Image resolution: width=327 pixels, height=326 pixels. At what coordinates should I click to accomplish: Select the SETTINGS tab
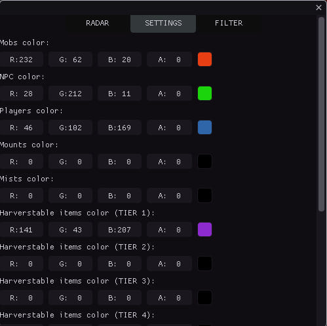pyautogui.click(x=163, y=24)
